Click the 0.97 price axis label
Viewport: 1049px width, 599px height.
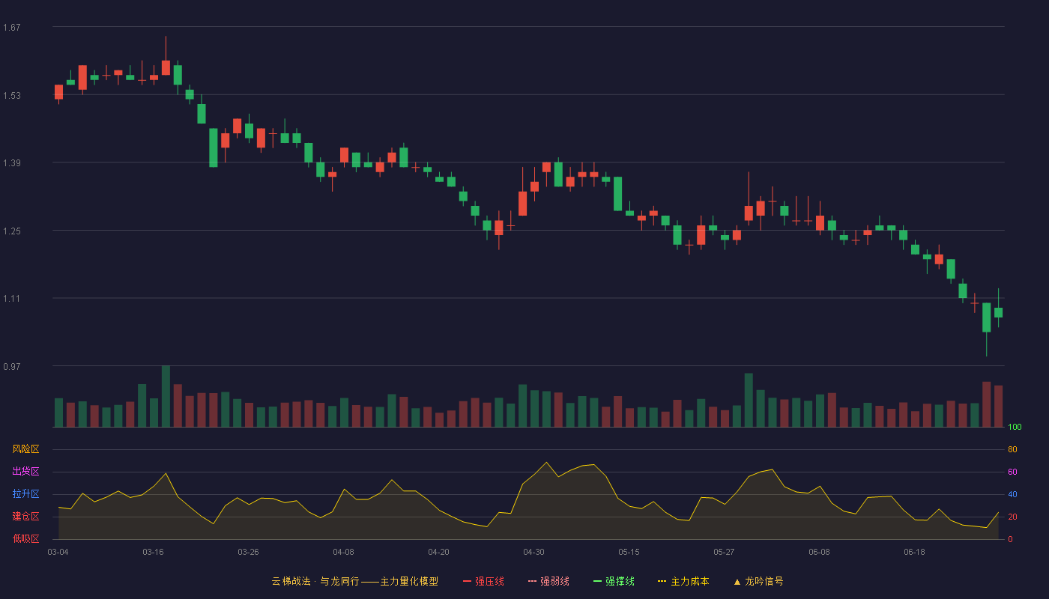pyautogui.click(x=12, y=367)
